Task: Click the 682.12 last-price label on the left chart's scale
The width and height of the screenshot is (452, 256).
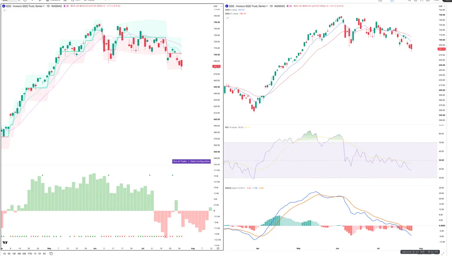Action: coord(217,66)
